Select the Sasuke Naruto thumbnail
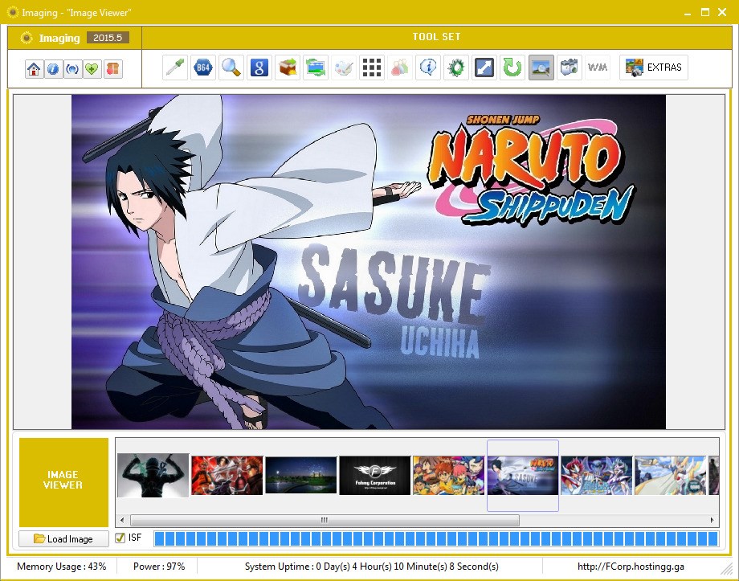This screenshot has width=739, height=581. point(523,476)
